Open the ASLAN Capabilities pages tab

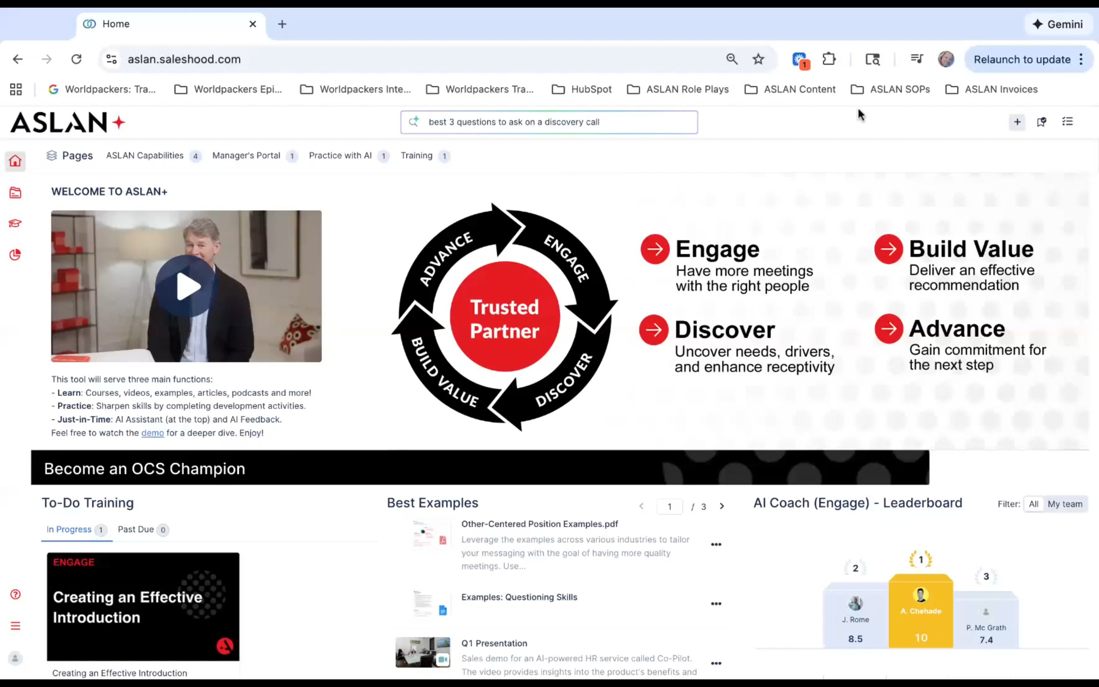[153, 156]
